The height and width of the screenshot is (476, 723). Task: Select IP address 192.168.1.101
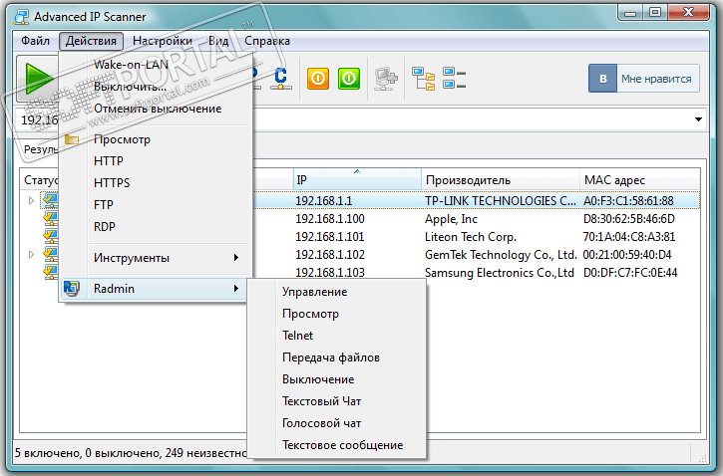(330, 237)
